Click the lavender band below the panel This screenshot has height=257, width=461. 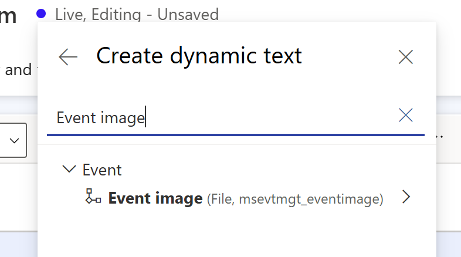[x=18, y=242]
